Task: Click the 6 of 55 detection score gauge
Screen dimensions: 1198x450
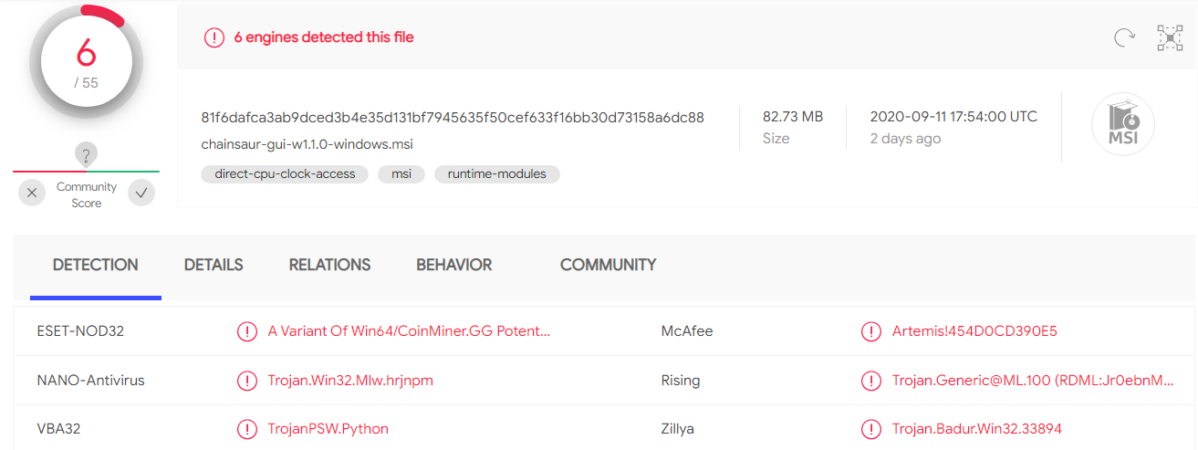Action: click(86, 62)
